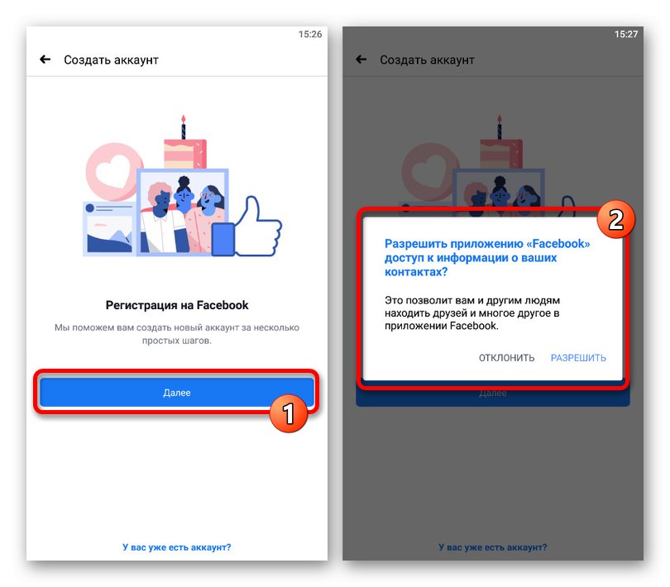Click the cake with candle on the white screen
The height and width of the screenshot is (587, 670).
pyautogui.click(x=185, y=143)
